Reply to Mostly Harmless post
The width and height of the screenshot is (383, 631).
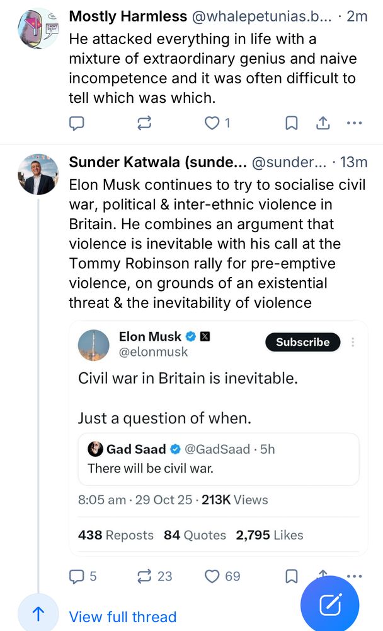coord(76,123)
